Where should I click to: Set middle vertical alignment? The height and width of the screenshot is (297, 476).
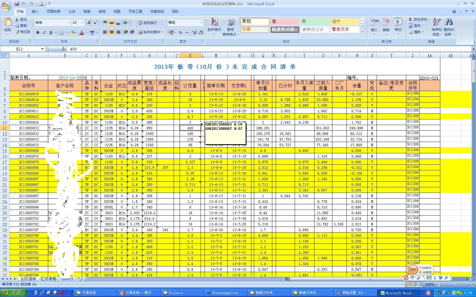(111, 23)
